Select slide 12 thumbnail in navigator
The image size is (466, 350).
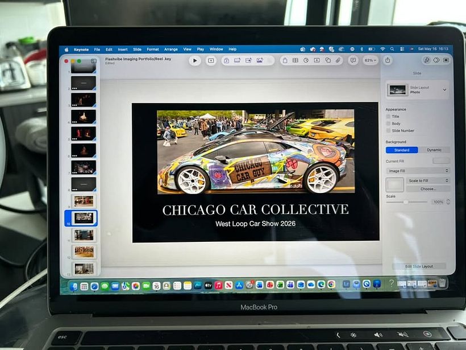pos(84,252)
